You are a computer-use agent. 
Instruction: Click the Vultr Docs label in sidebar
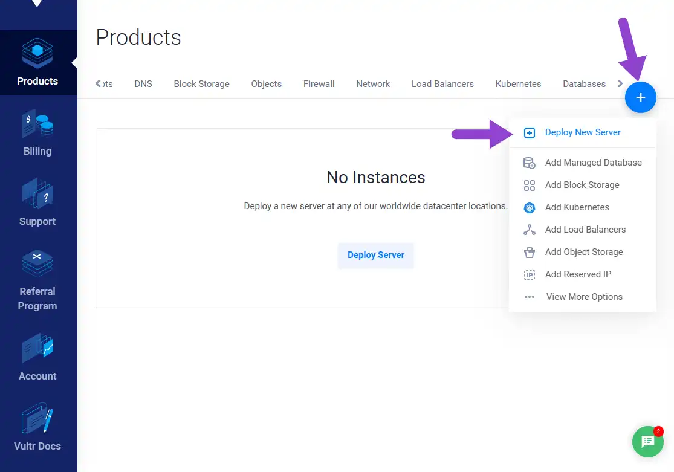[x=37, y=446]
